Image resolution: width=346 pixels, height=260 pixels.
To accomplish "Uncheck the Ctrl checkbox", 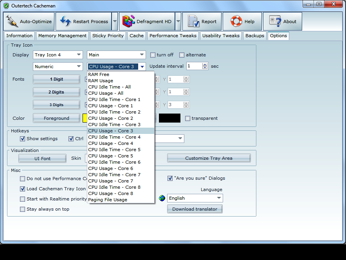I will point(71,139).
